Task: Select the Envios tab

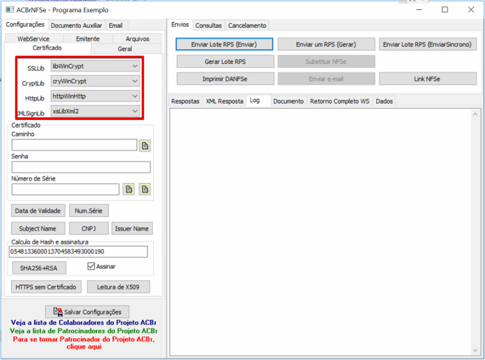Action: tap(180, 25)
